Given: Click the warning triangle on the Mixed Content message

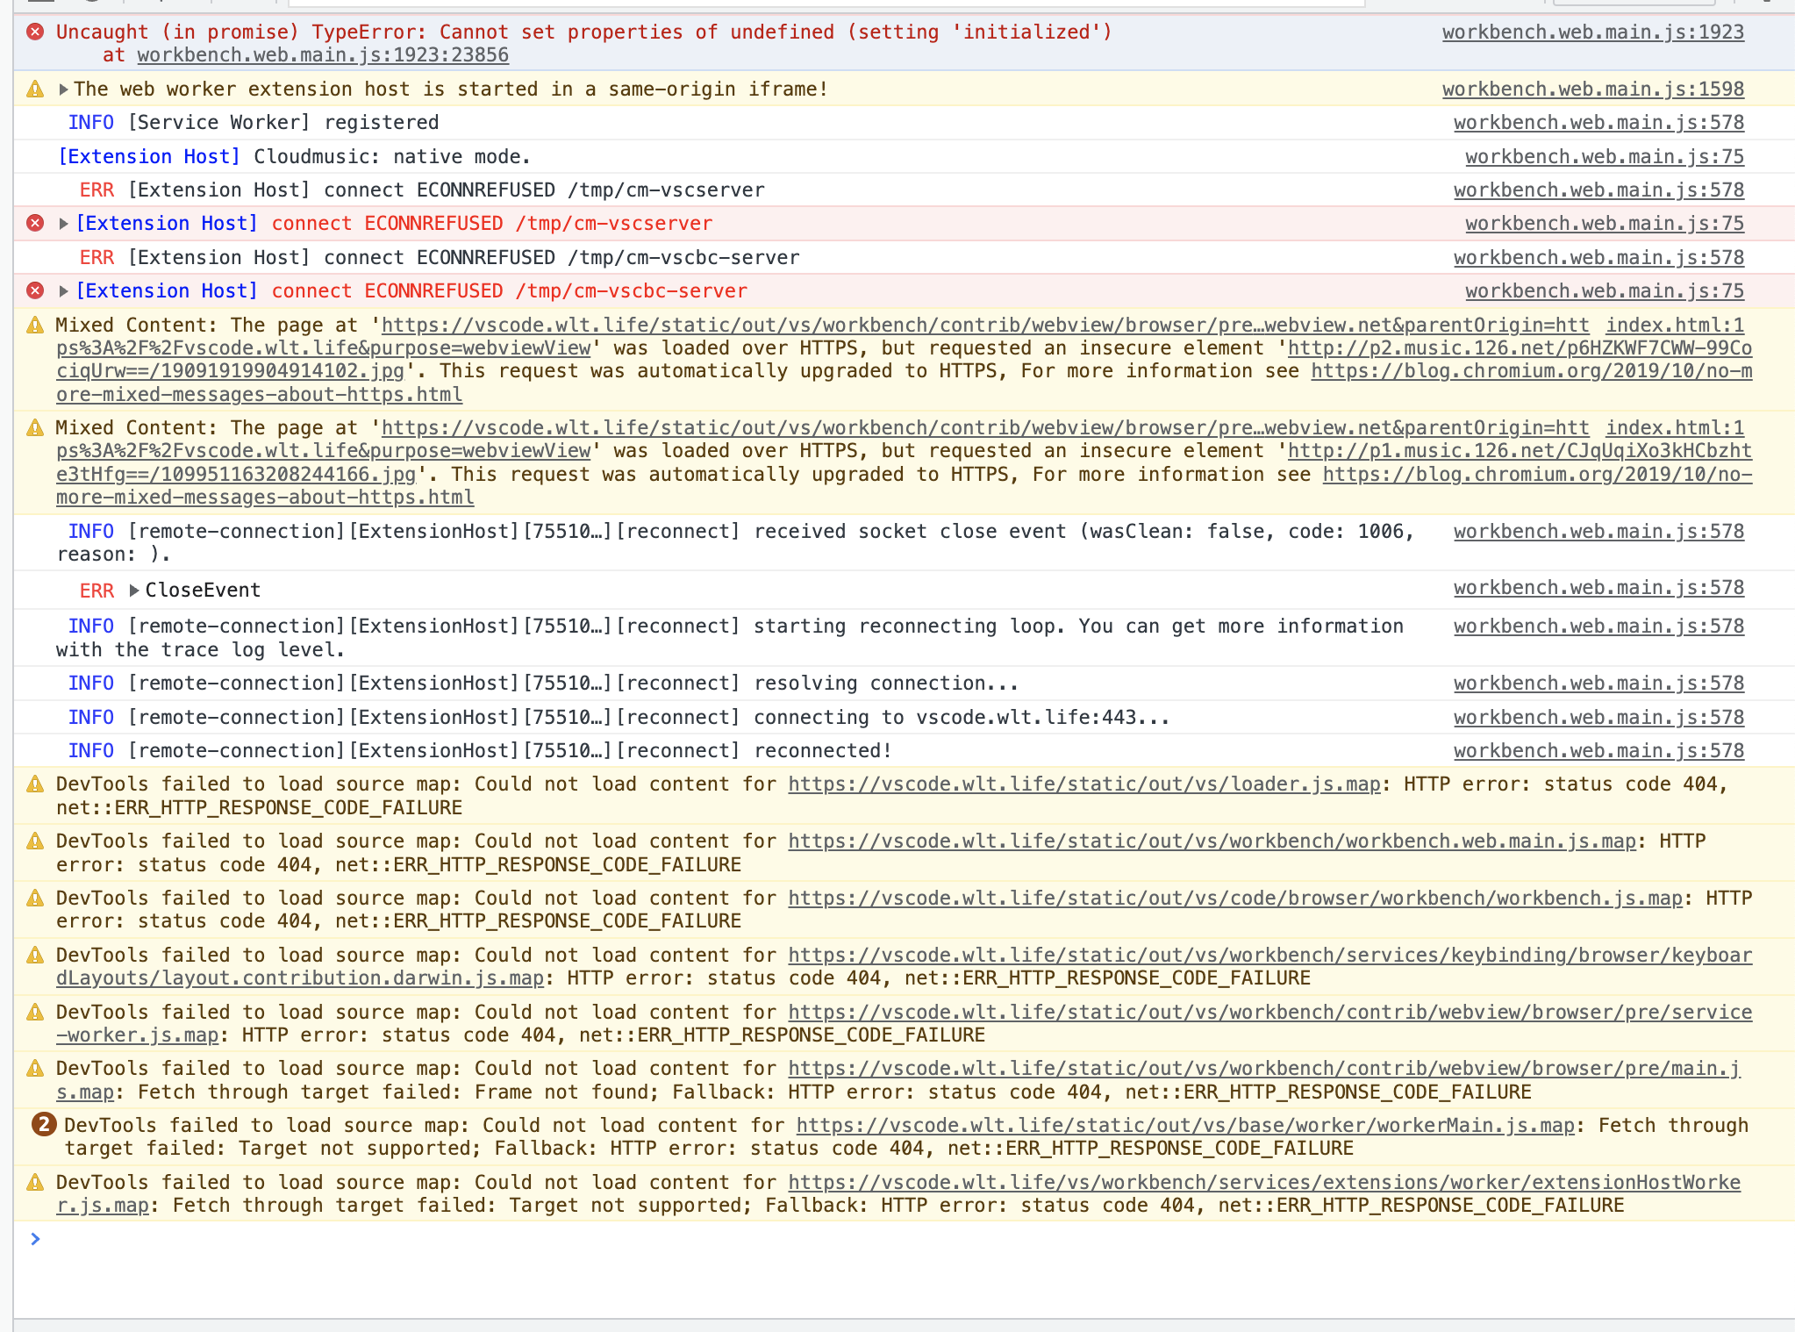Looking at the screenshot, I should (x=34, y=324).
